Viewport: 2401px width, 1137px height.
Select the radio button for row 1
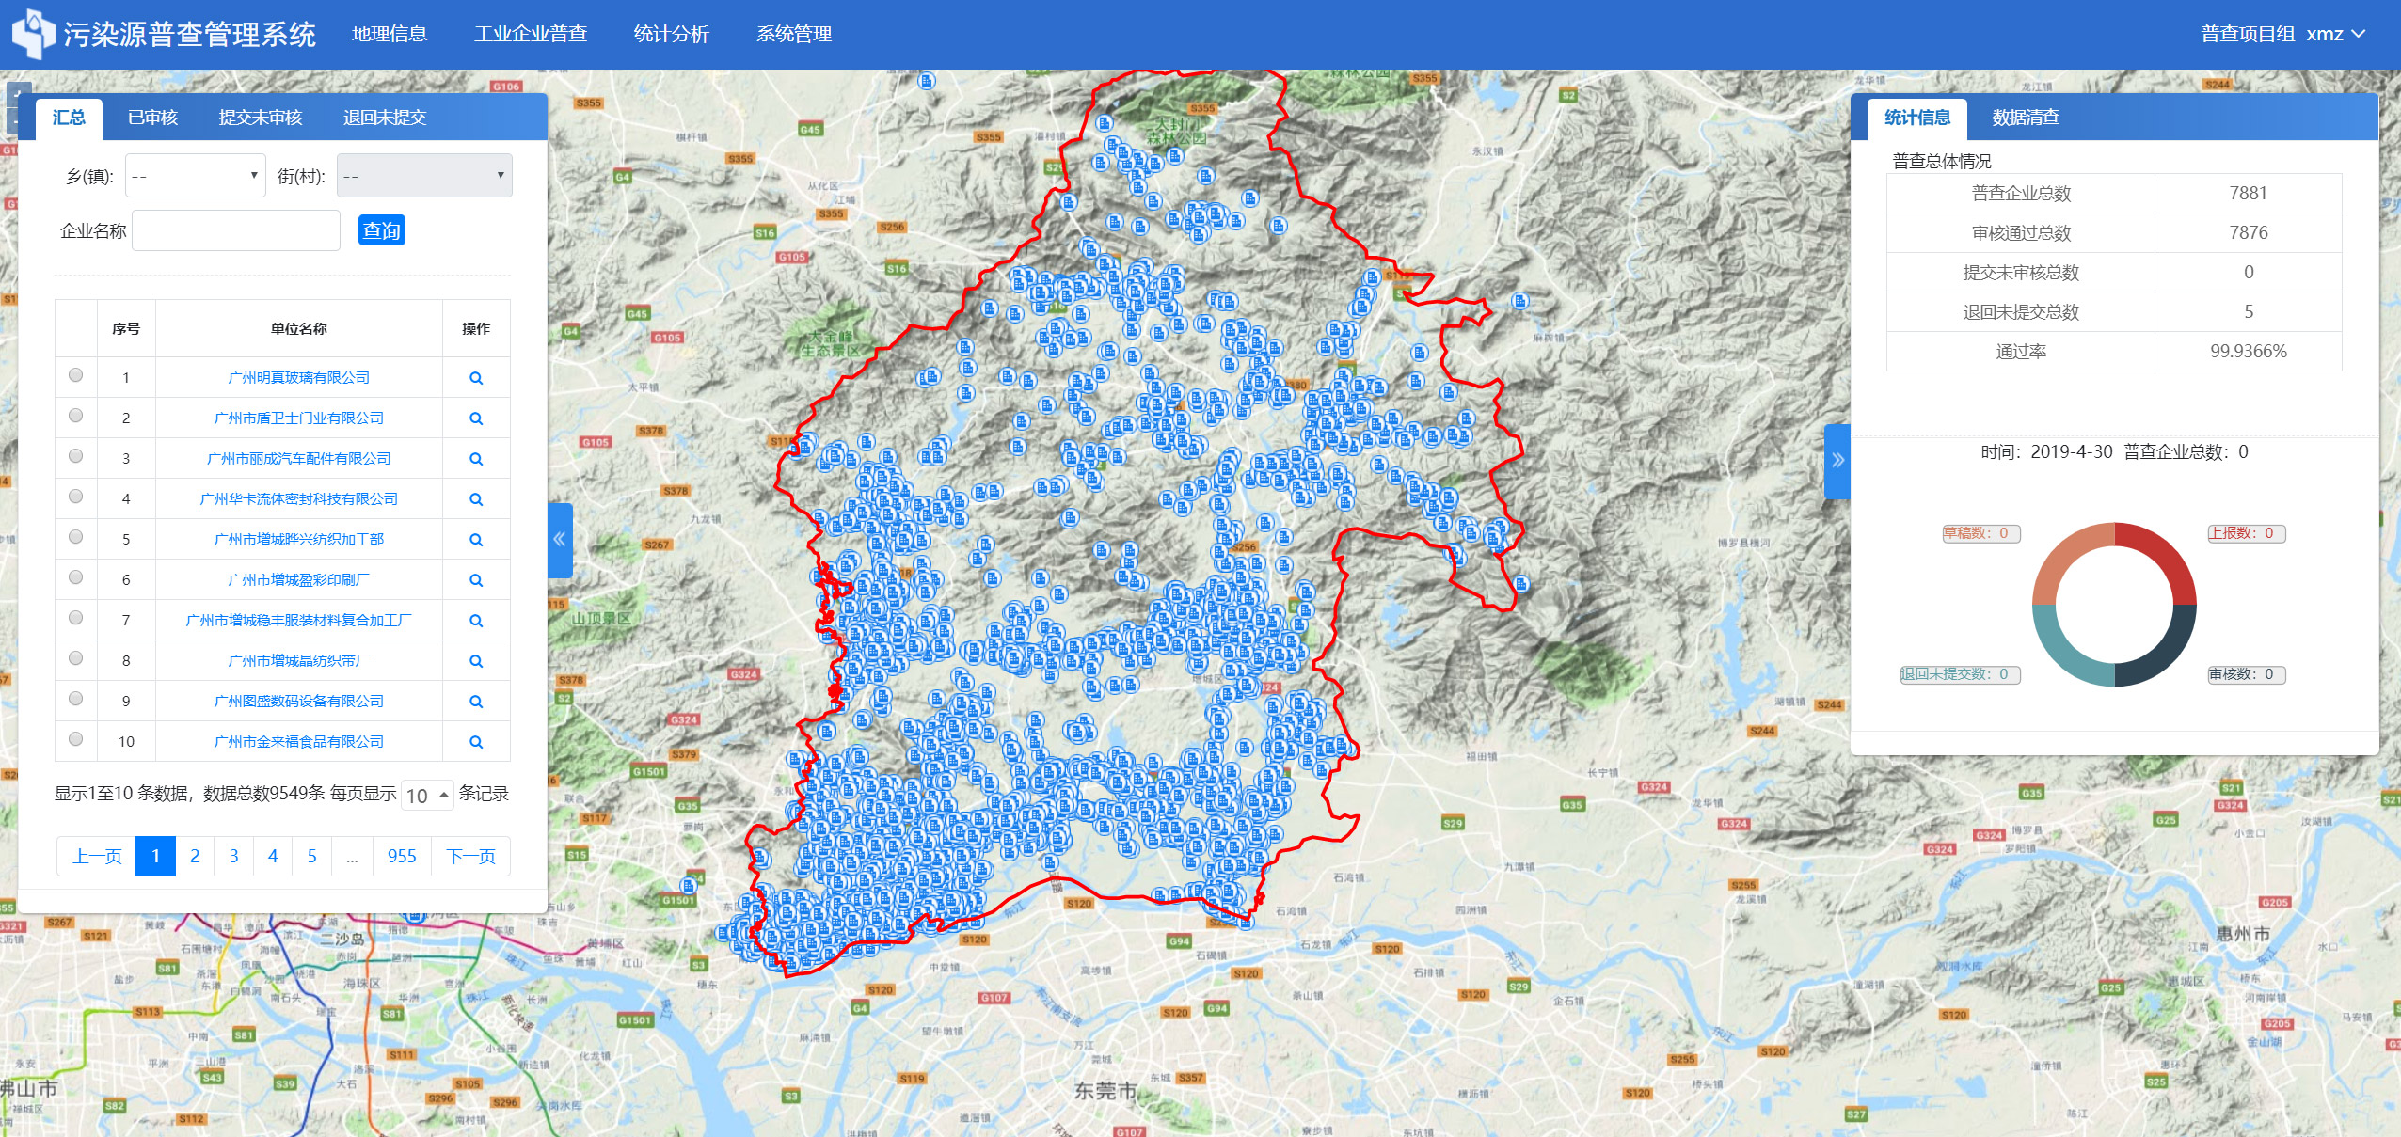(76, 375)
